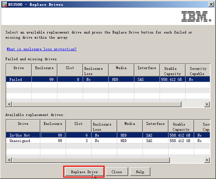216x179 pixels.
Task: Click Usable Capacity header in failed drives table
Action: [x=173, y=70]
